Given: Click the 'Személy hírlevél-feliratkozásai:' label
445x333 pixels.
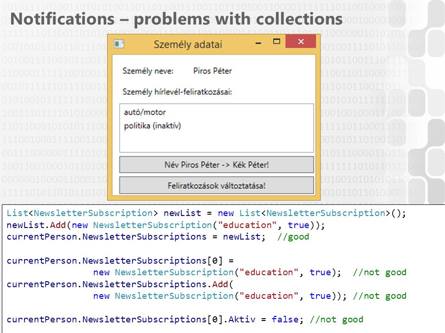Looking at the screenshot, I should pyautogui.click(x=177, y=92).
